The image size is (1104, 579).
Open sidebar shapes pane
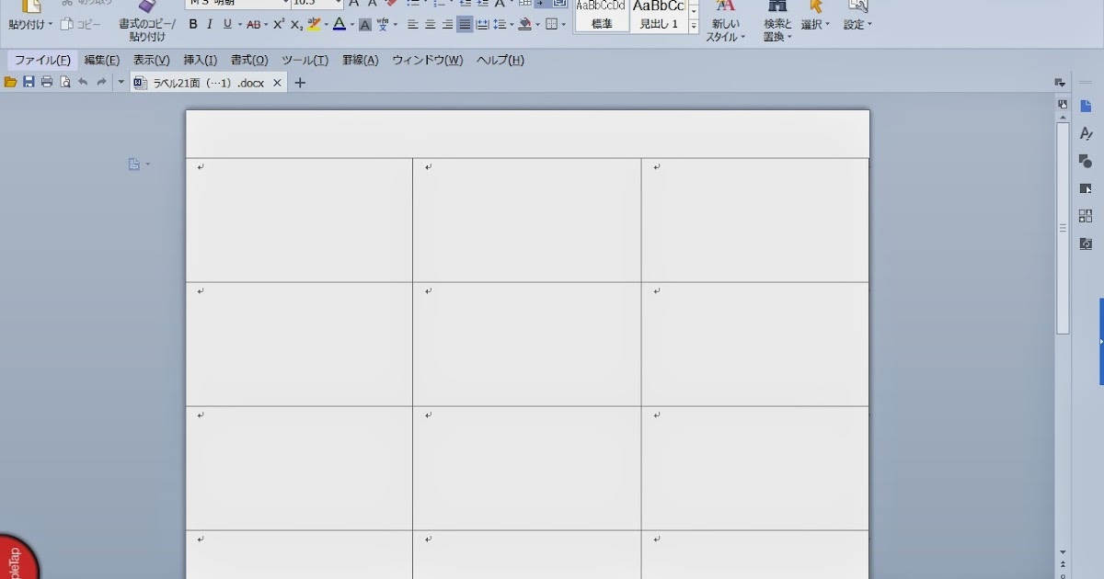coord(1086,161)
